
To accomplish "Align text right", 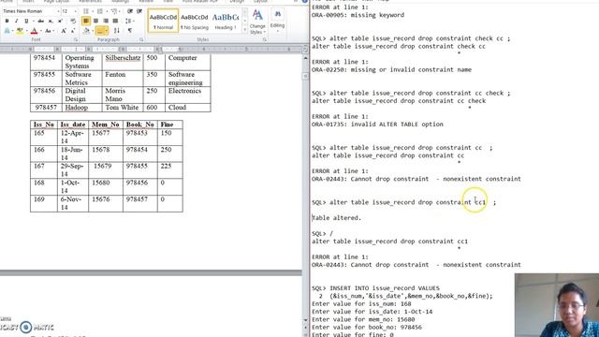I will 106,21.
